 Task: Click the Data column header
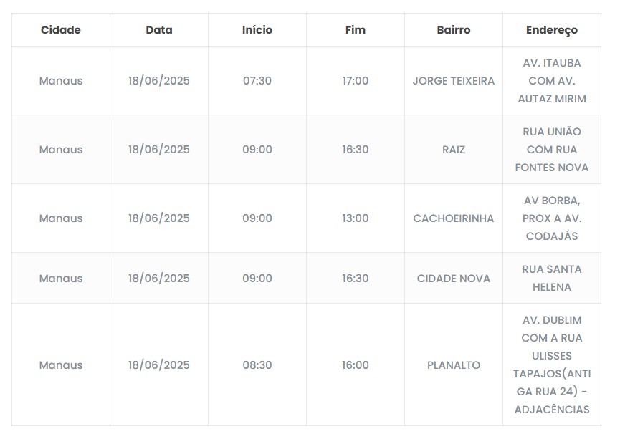click(159, 30)
